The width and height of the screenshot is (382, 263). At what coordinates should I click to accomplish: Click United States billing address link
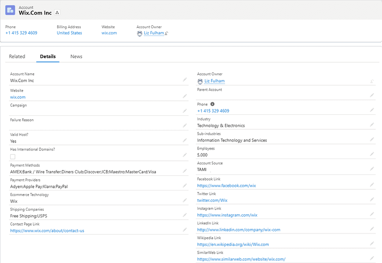(x=69, y=33)
